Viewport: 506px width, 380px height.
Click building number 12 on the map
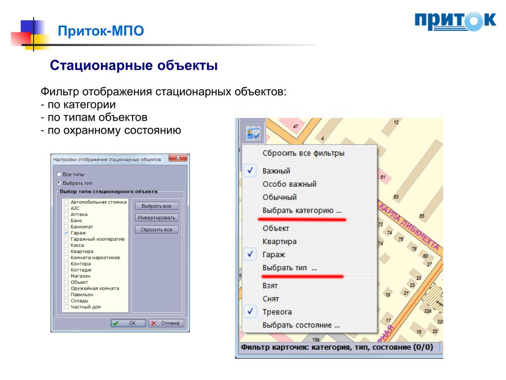(x=396, y=122)
